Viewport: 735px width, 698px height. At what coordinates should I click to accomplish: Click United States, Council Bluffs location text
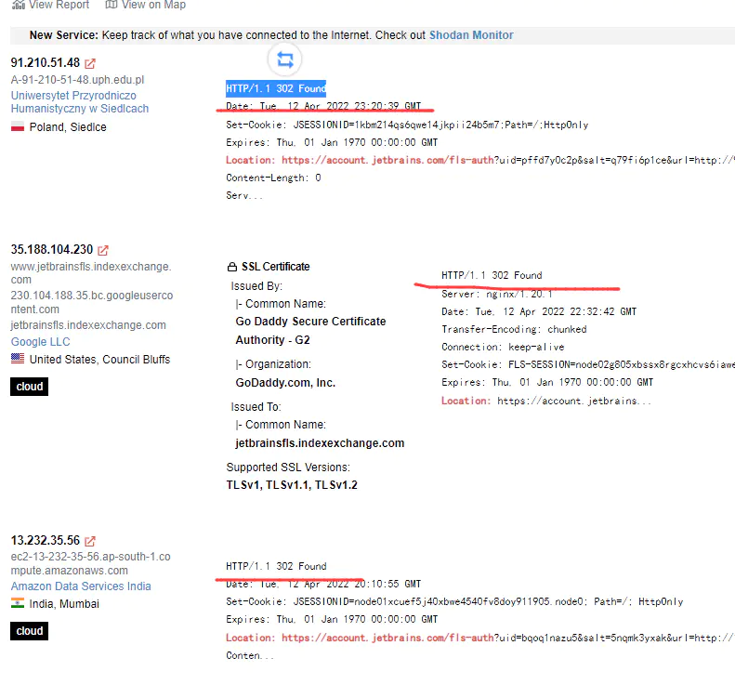tap(99, 360)
